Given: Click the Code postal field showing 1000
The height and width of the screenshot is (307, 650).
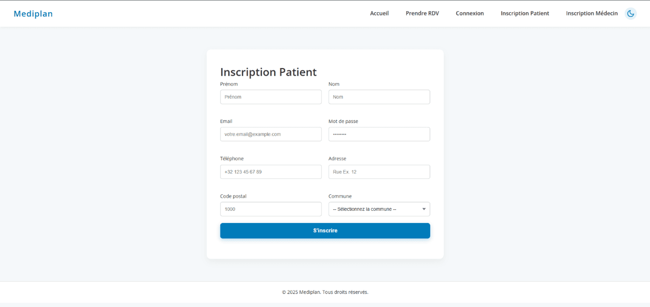Looking at the screenshot, I should click(271, 209).
